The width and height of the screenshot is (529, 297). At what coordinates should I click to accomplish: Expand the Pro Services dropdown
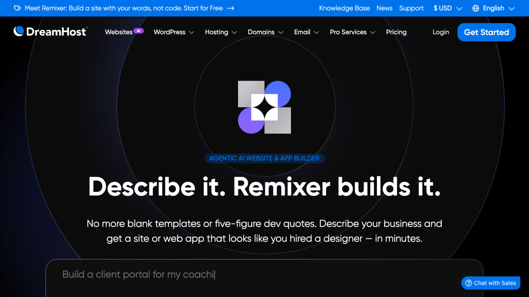point(353,32)
